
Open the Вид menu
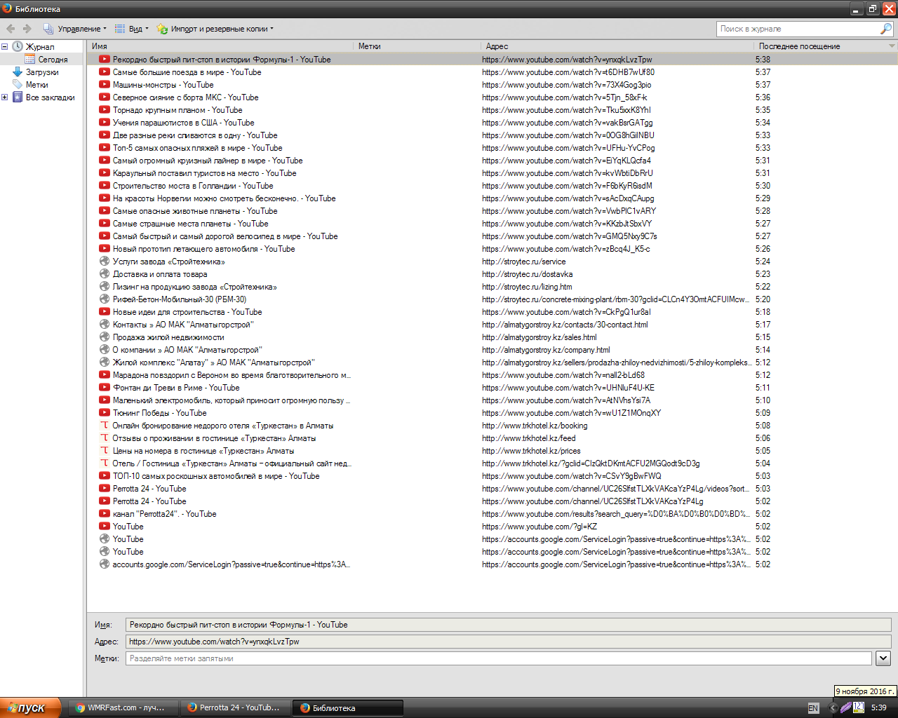pyautogui.click(x=131, y=29)
